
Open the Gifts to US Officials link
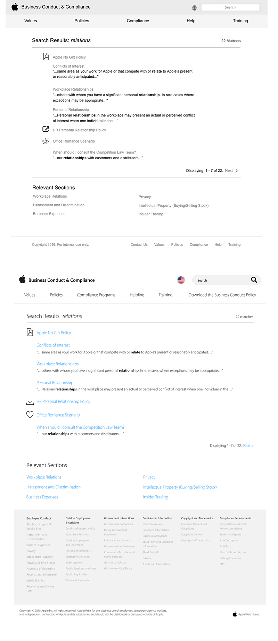click(115, 563)
